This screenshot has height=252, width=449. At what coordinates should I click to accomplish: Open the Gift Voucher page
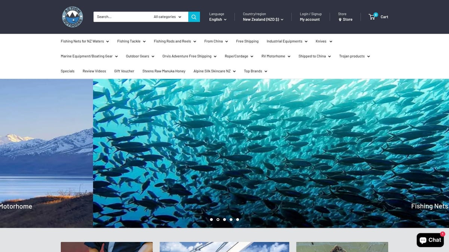(124, 71)
